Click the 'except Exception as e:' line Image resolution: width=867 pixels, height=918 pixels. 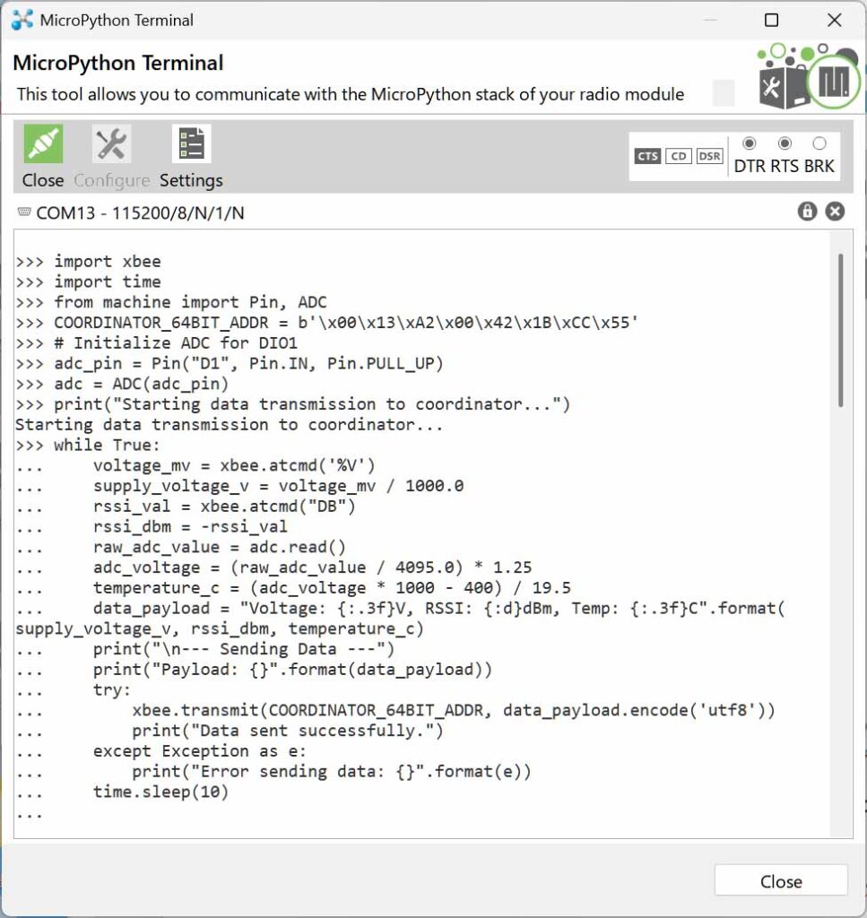pyautogui.click(x=161, y=751)
